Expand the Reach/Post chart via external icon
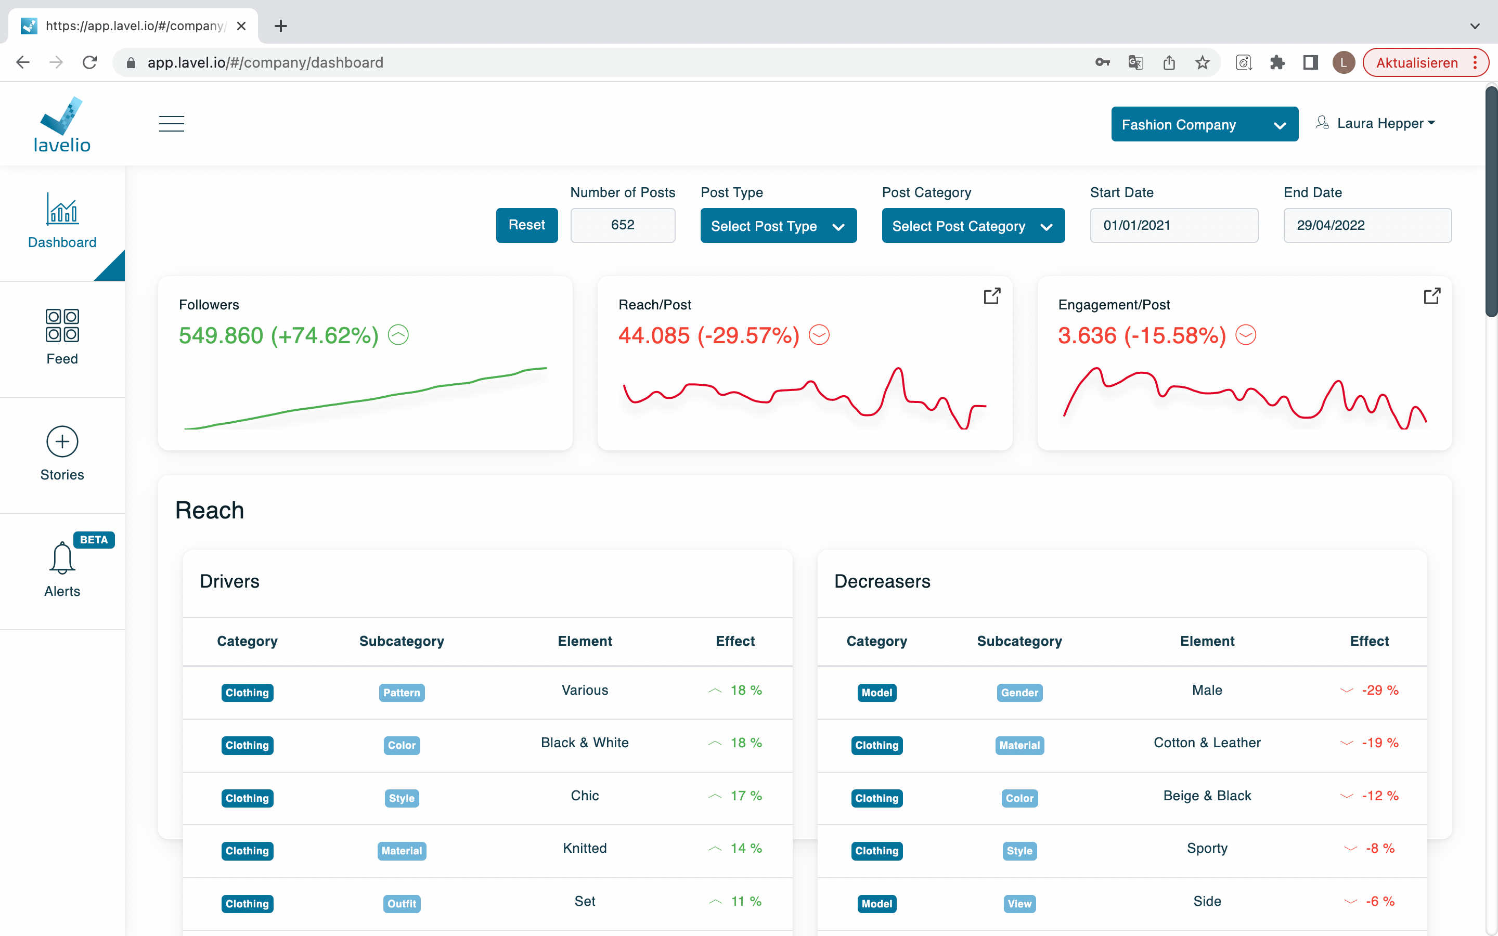The image size is (1498, 936). click(x=992, y=296)
